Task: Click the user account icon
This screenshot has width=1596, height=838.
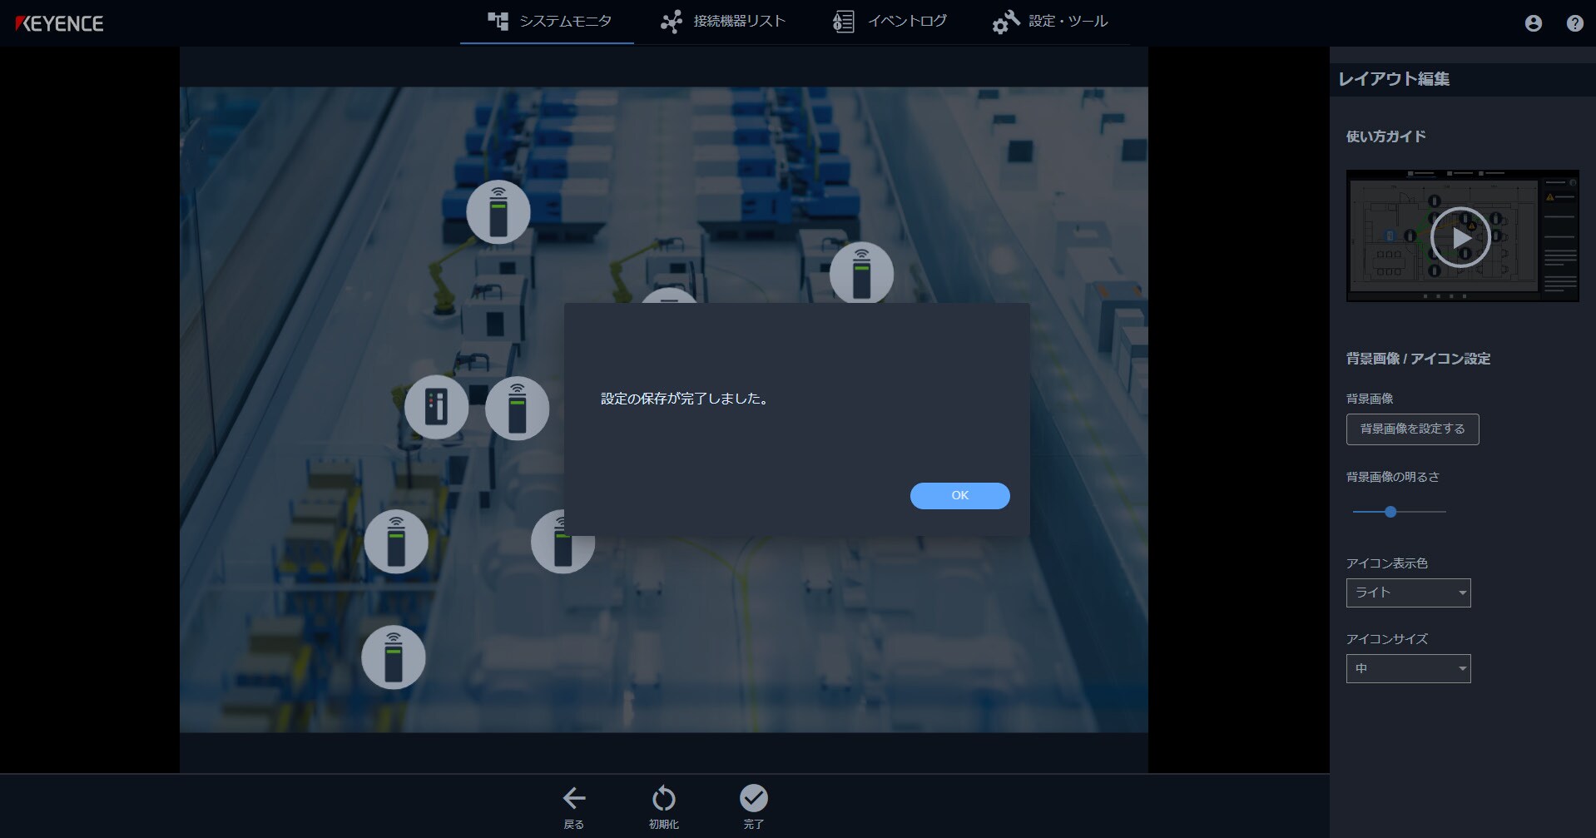Action: tap(1533, 23)
